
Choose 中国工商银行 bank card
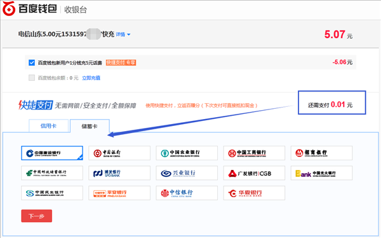pyautogui.click(x=254, y=153)
